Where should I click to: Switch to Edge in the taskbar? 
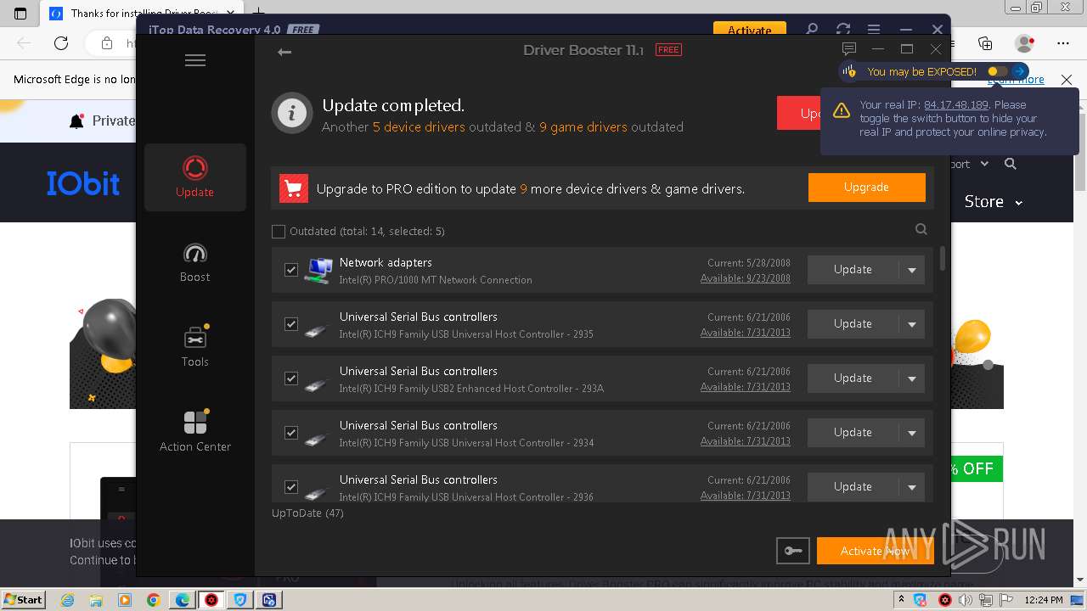[183, 600]
